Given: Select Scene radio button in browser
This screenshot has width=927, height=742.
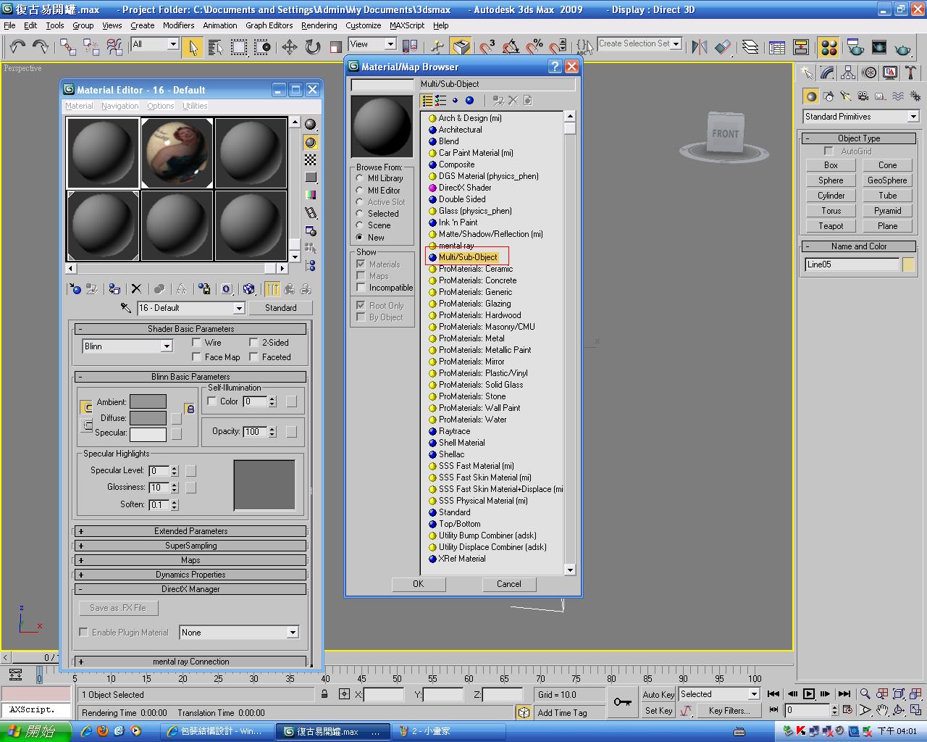Looking at the screenshot, I should coord(360,225).
